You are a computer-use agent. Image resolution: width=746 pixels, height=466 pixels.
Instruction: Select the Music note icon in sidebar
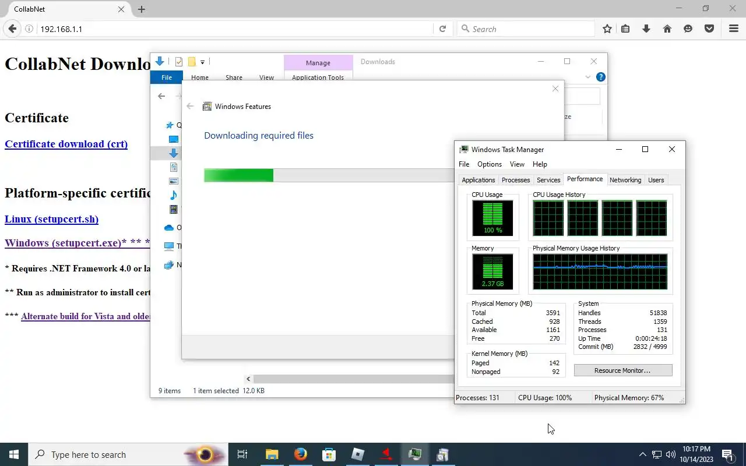[173, 195]
